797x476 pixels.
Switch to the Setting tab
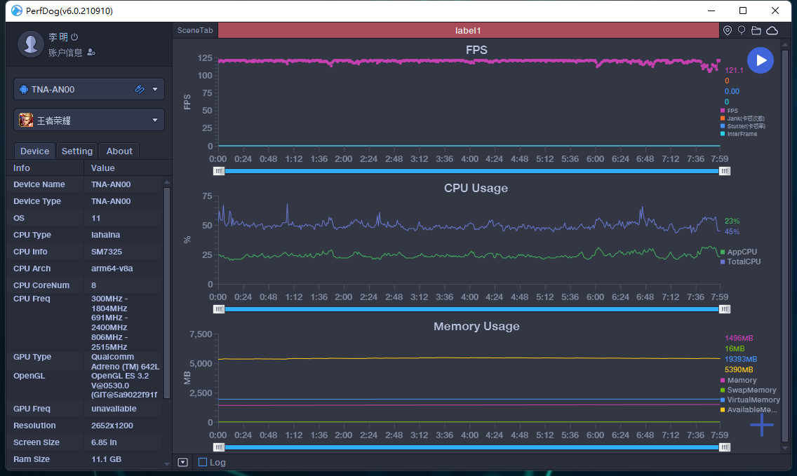click(76, 151)
